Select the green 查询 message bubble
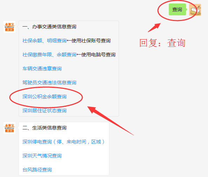This screenshot has width=208, height=177. click(177, 9)
